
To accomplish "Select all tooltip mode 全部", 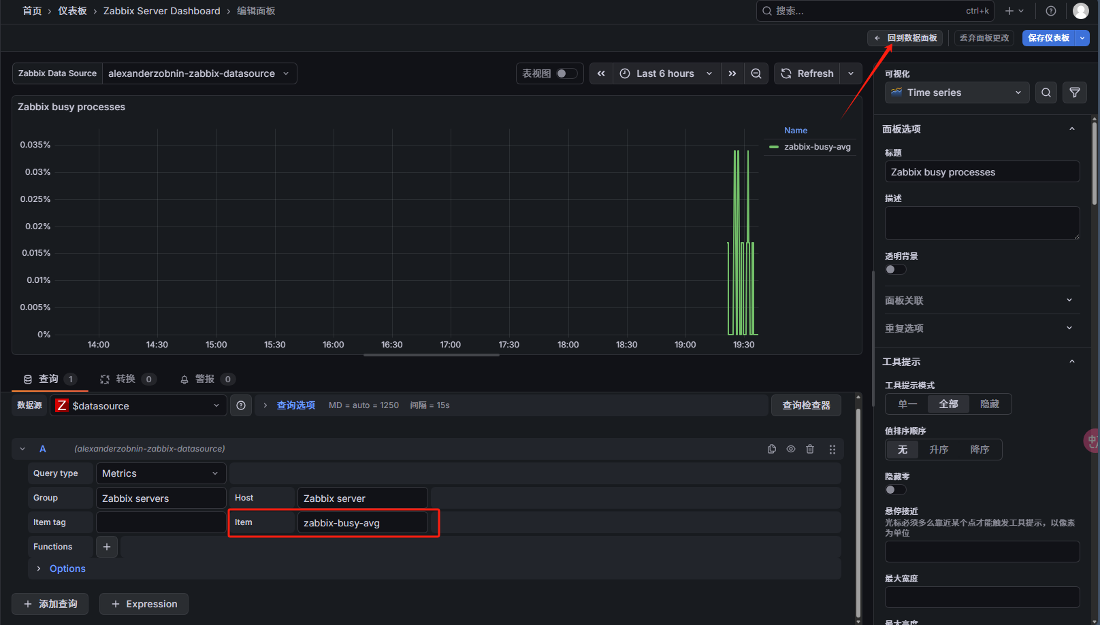I will pos(949,404).
